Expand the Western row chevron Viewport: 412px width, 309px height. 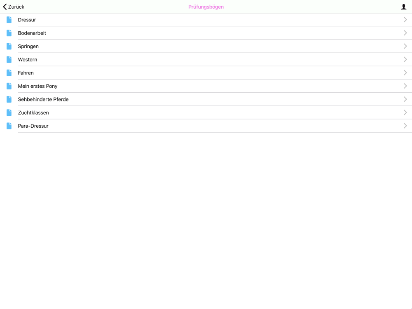pyautogui.click(x=405, y=60)
